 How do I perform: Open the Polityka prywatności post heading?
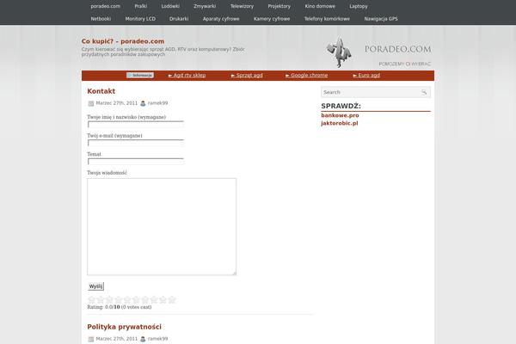[x=124, y=327]
